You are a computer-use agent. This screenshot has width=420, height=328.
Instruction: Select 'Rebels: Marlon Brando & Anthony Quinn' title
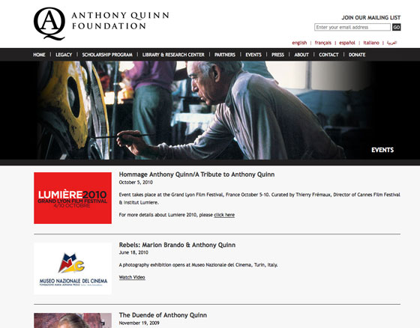point(177,245)
